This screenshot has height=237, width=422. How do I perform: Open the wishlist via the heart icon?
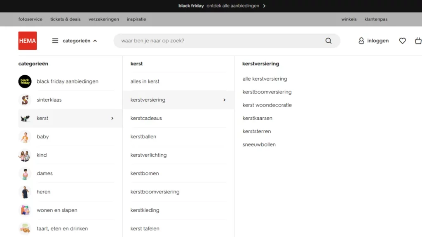point(402,41)
